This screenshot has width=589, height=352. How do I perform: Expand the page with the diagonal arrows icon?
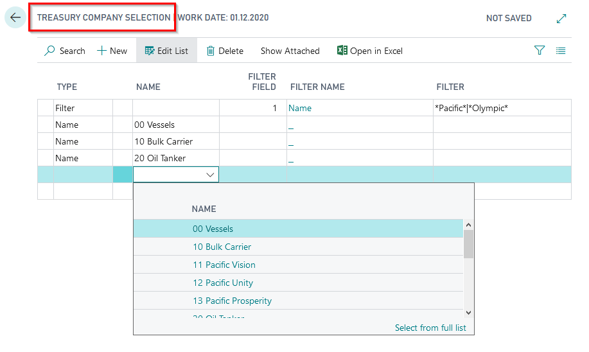561,19
